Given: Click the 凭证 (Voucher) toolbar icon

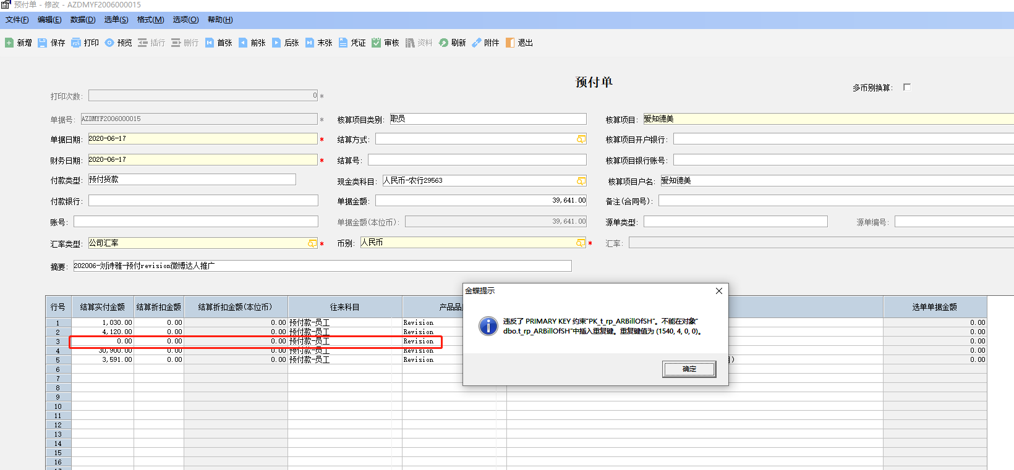Looking at the screenshot, I should coord(343,43).
